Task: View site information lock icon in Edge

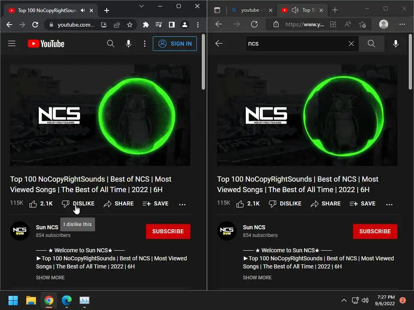Action: (x=276, y=24)
